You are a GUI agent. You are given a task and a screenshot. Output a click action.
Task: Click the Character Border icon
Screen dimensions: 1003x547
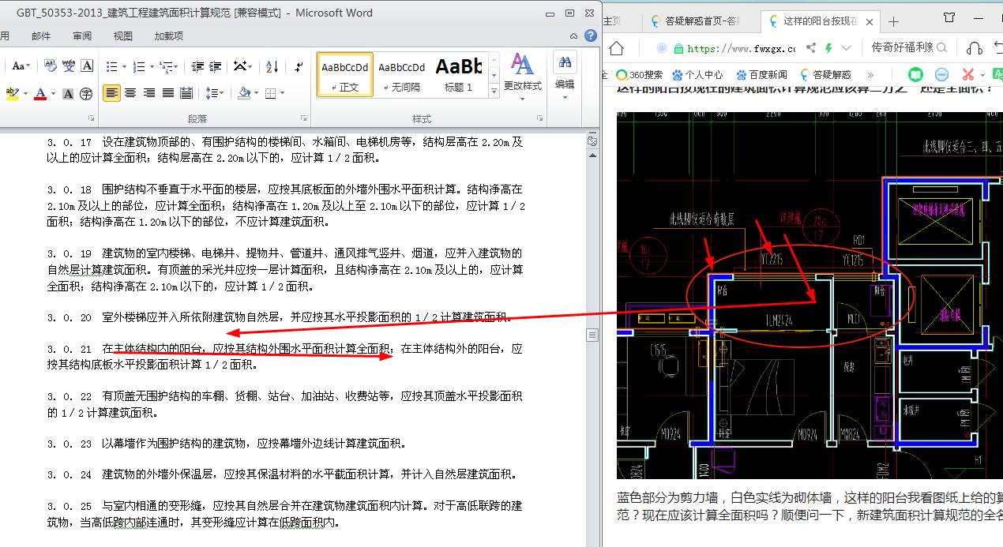[x=87, y=66]
